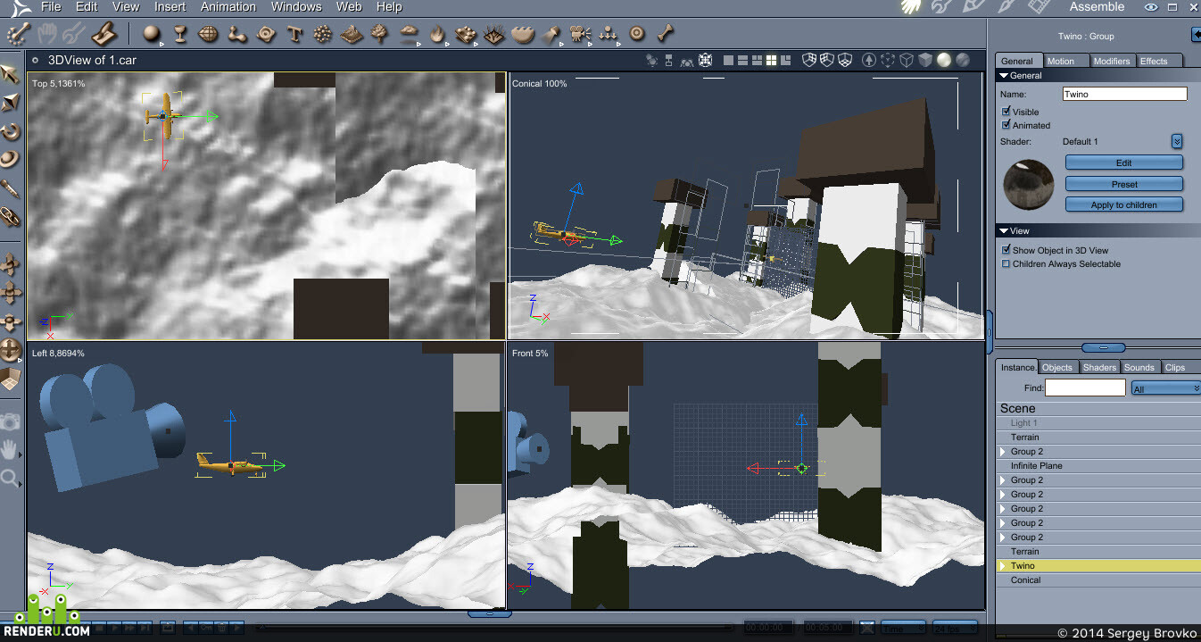Open the Insert menu
The height and width of the screenshot is (642, 1201).
(170, 6)
